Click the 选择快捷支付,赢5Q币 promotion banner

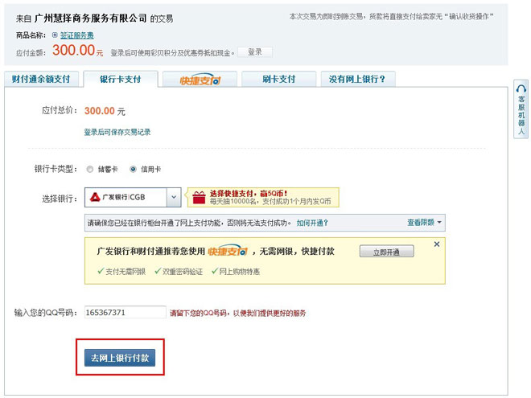[263, 197]
